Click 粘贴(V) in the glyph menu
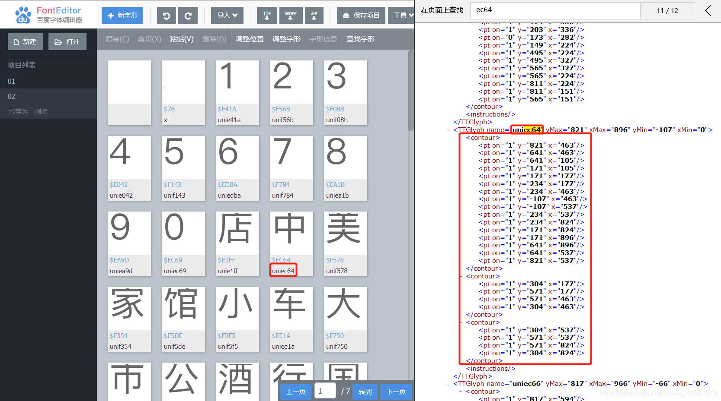 [x=182, y=39]
